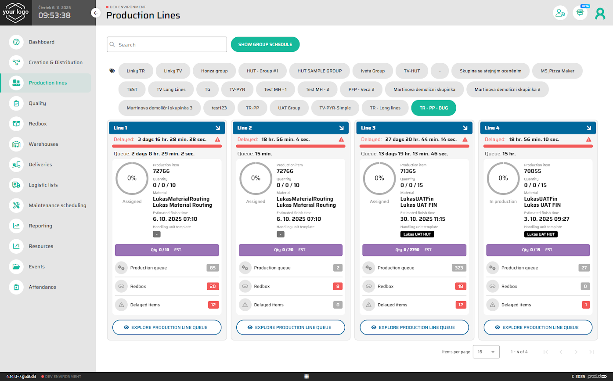Click the Redbox link icon in Line 2
The image size is (613, 381).
pos(245,286)
